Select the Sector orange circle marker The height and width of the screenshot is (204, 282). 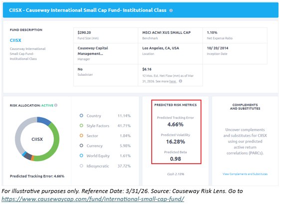[x=81, y=136]
